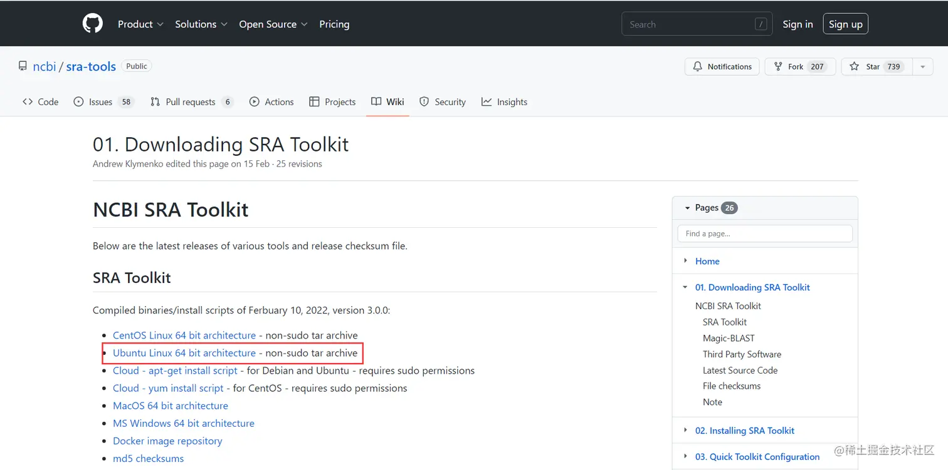Expand the Product dropdown menu
The image size is (948, 470).
tap(140, 24)
